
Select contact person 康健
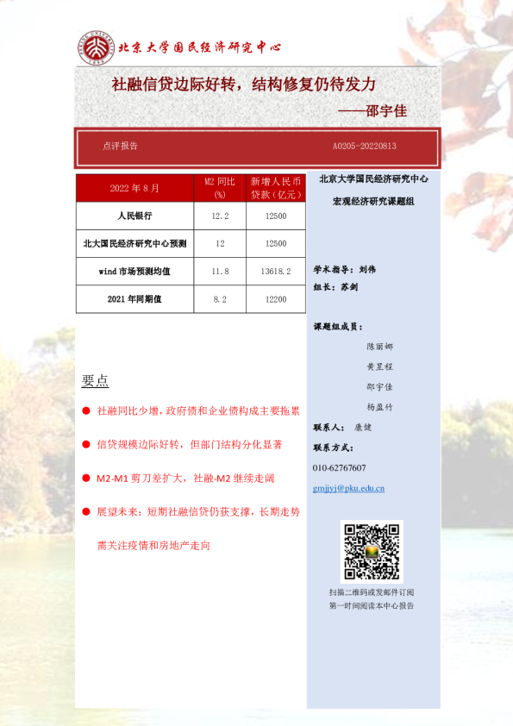pos(363,428)
